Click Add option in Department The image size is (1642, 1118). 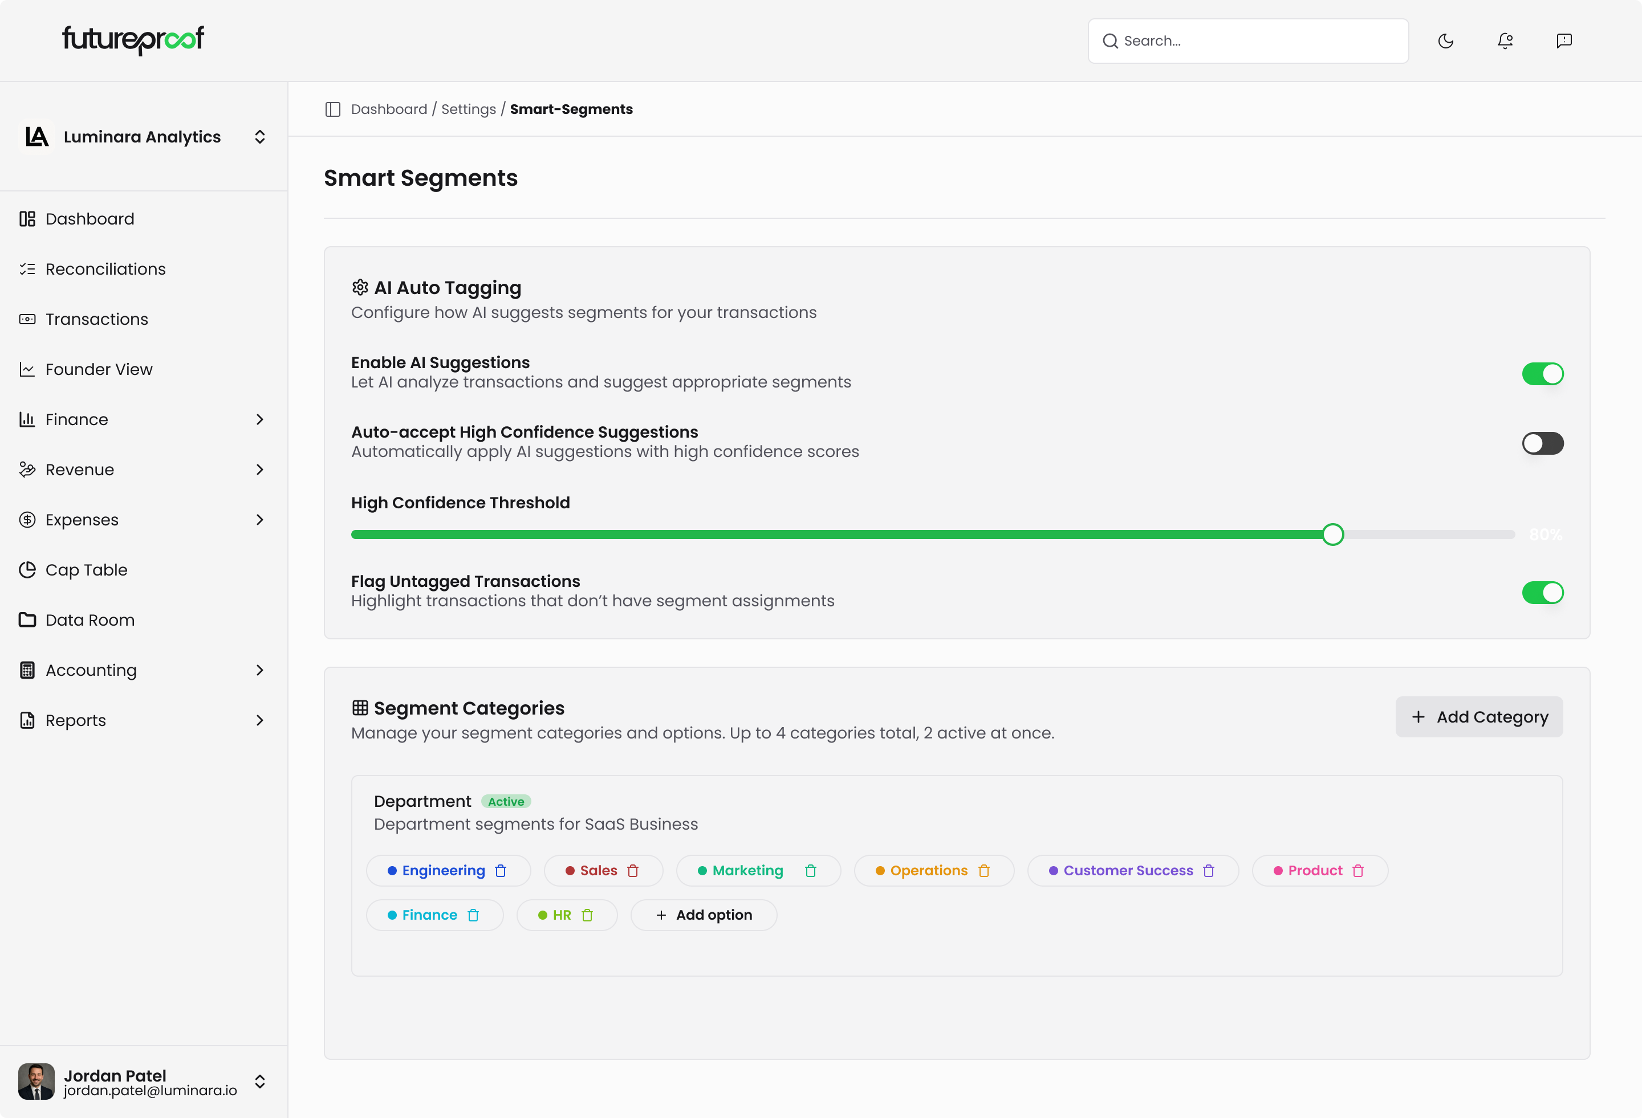point(704,915)
